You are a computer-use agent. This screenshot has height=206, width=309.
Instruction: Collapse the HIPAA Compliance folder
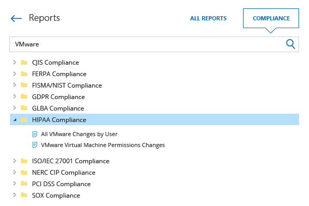(x=15, y=119)
